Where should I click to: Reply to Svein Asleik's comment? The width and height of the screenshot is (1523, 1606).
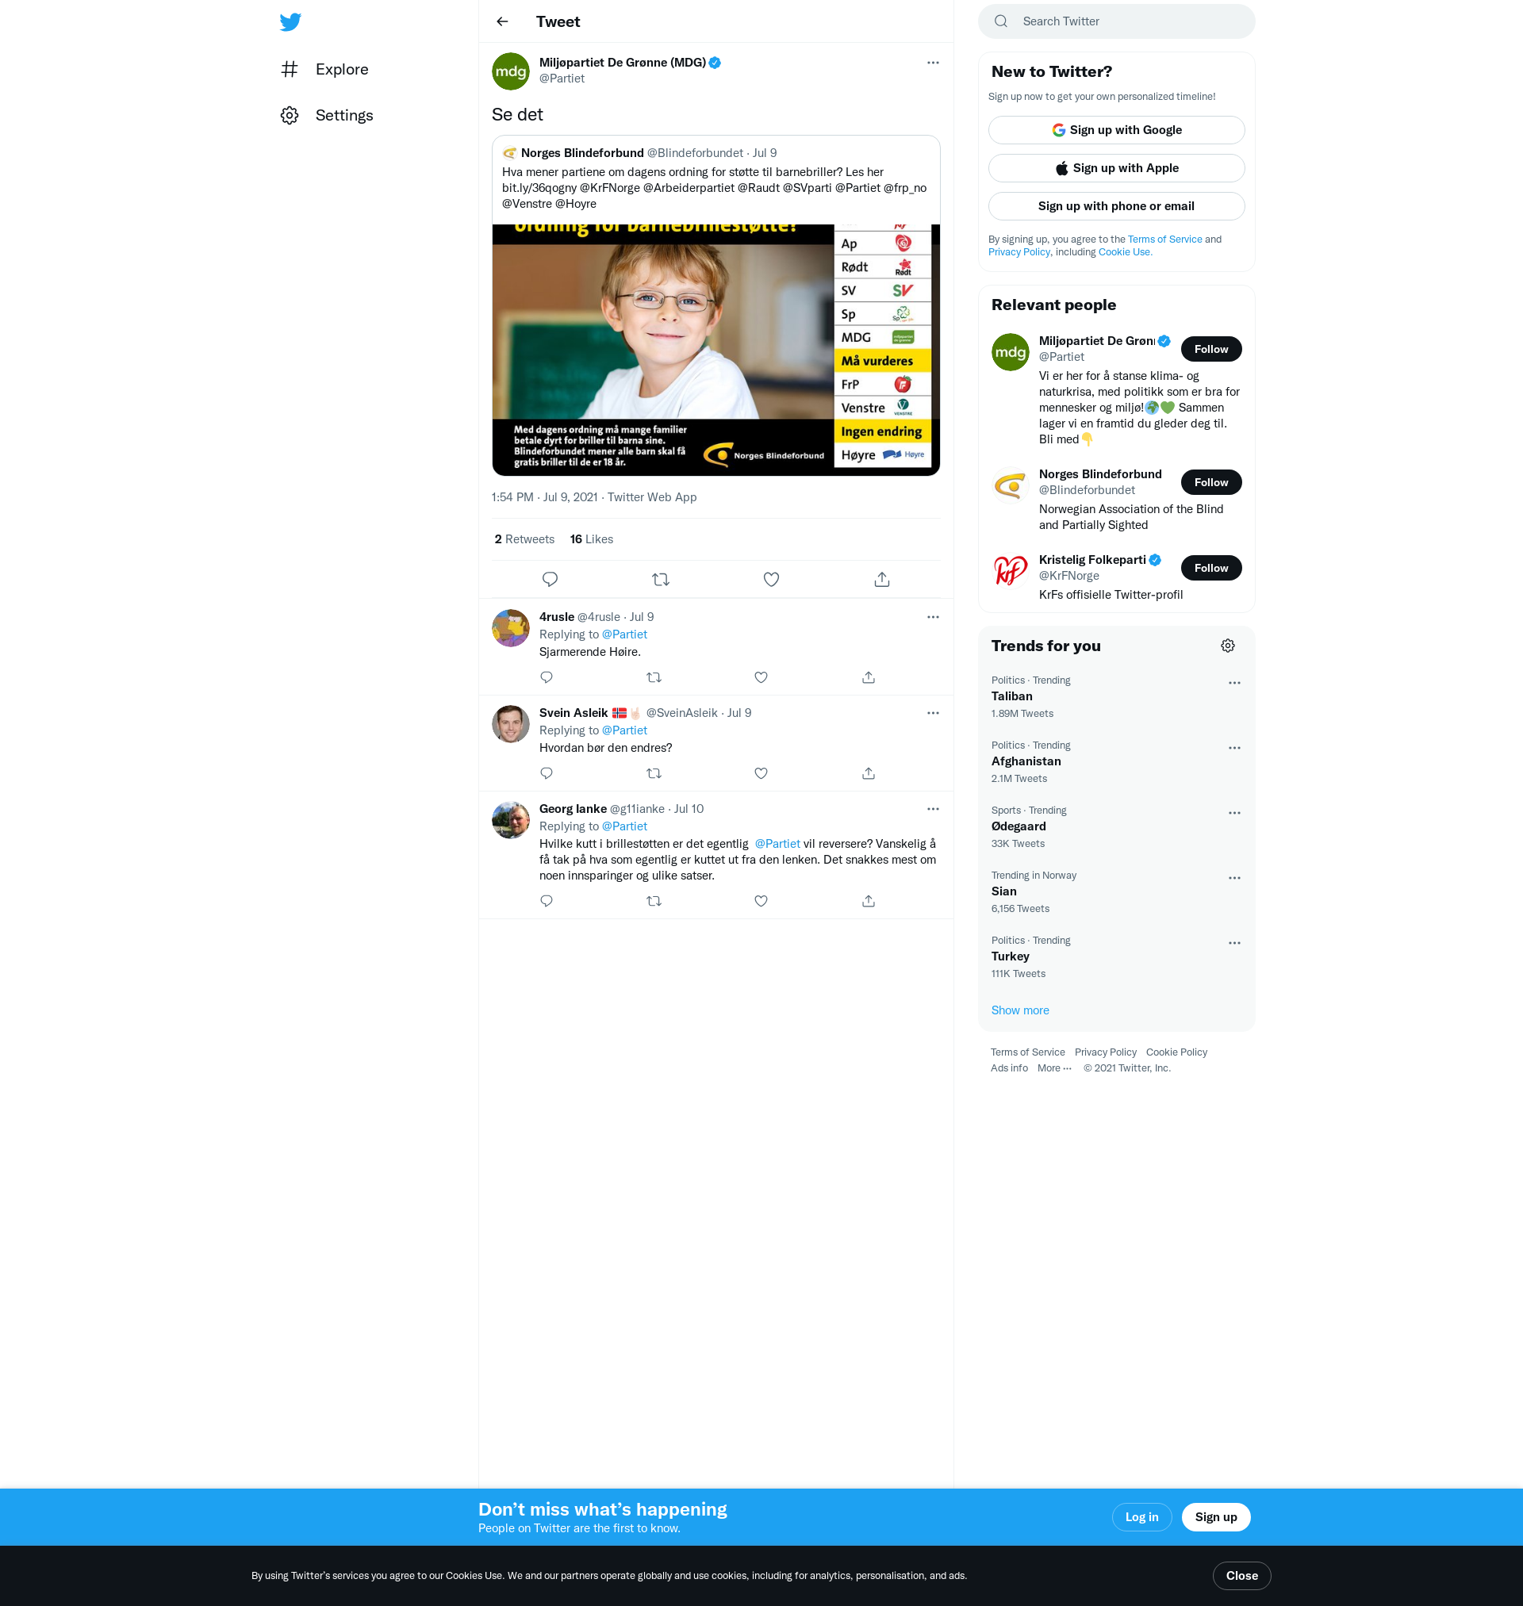point(547,773)
